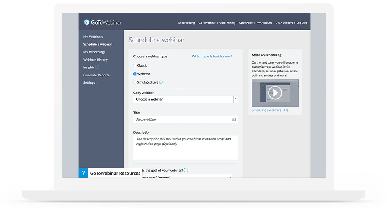Click the webinar goal info icon
387x208 pixels.
(186, 170)
